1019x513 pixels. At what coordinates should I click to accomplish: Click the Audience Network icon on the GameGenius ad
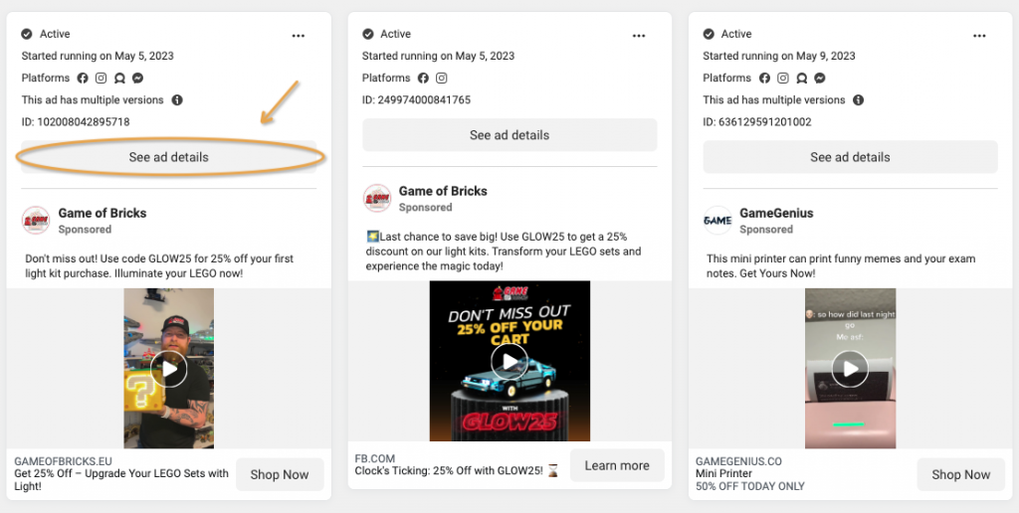(801, 79)
